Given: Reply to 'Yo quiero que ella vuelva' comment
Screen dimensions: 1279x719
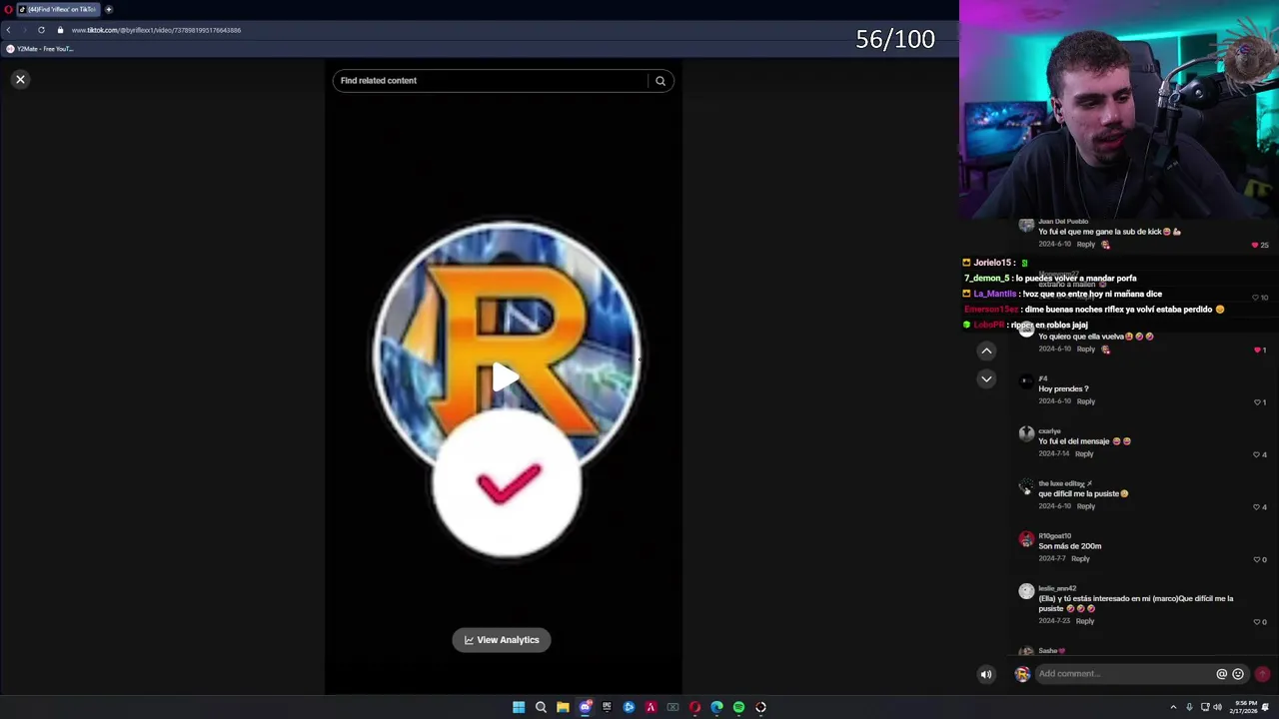Looking at the screenshot, I should point(1086,349).
